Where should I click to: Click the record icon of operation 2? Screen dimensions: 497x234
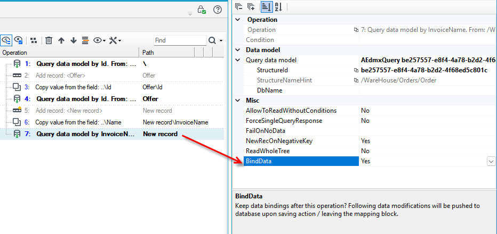coord(17,76)
